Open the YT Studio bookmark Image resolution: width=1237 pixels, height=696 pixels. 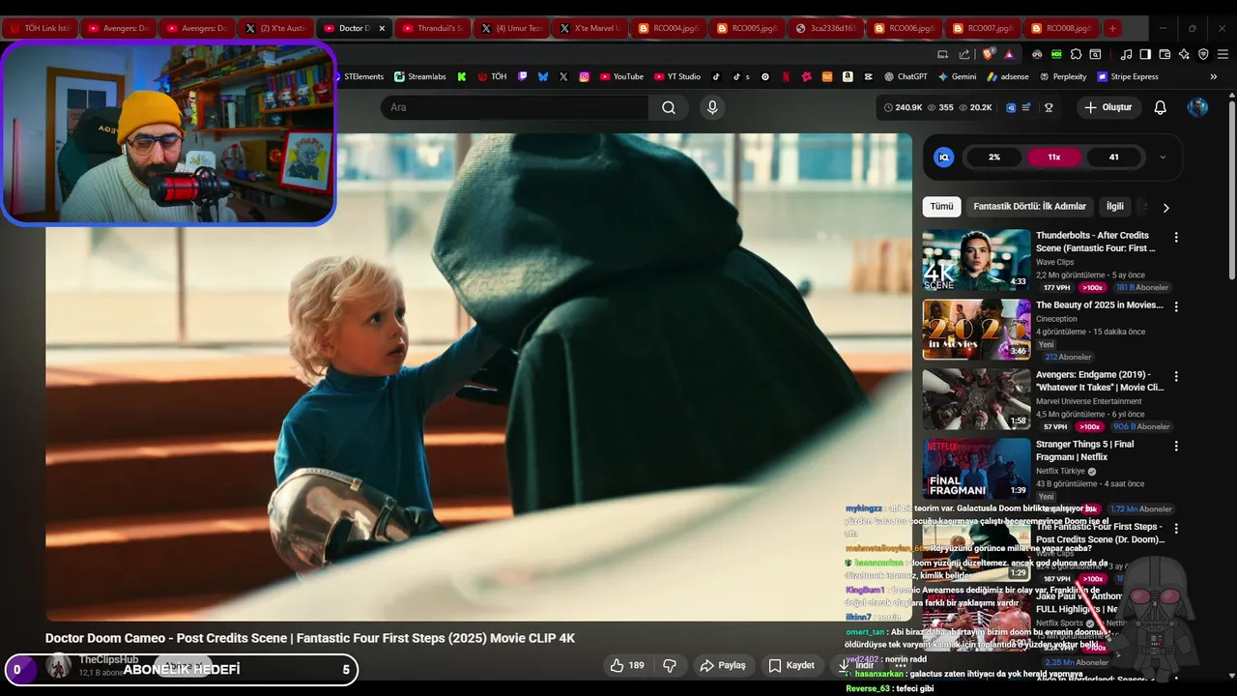click(x=676, y=76)
